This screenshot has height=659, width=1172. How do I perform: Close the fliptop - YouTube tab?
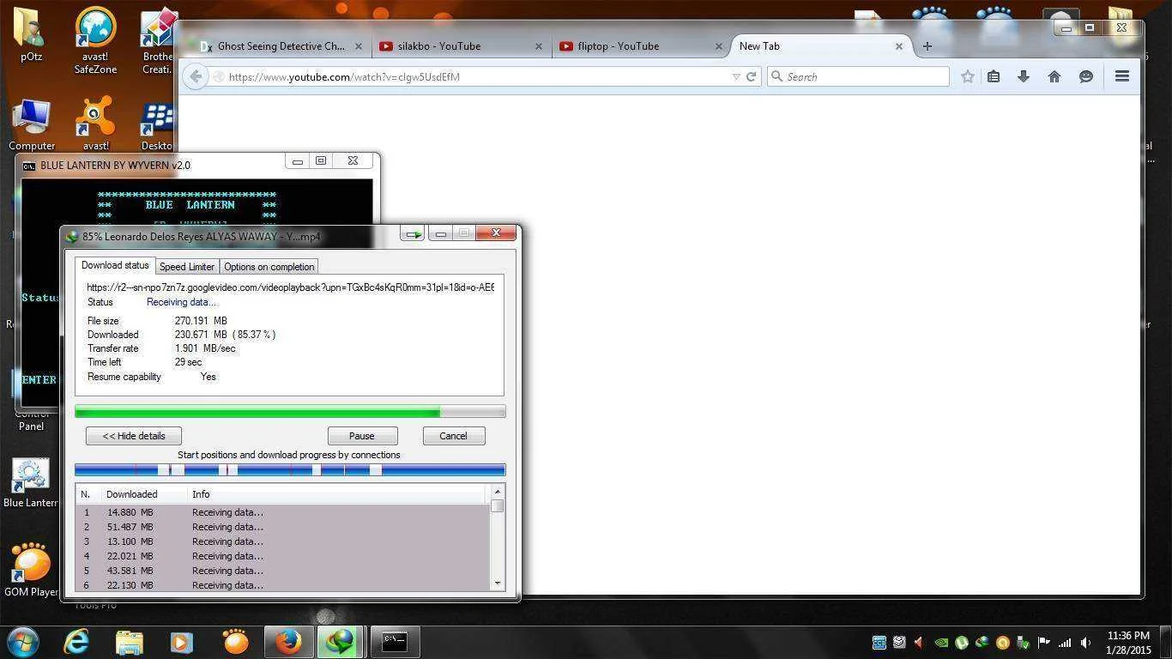pos(718,46)
